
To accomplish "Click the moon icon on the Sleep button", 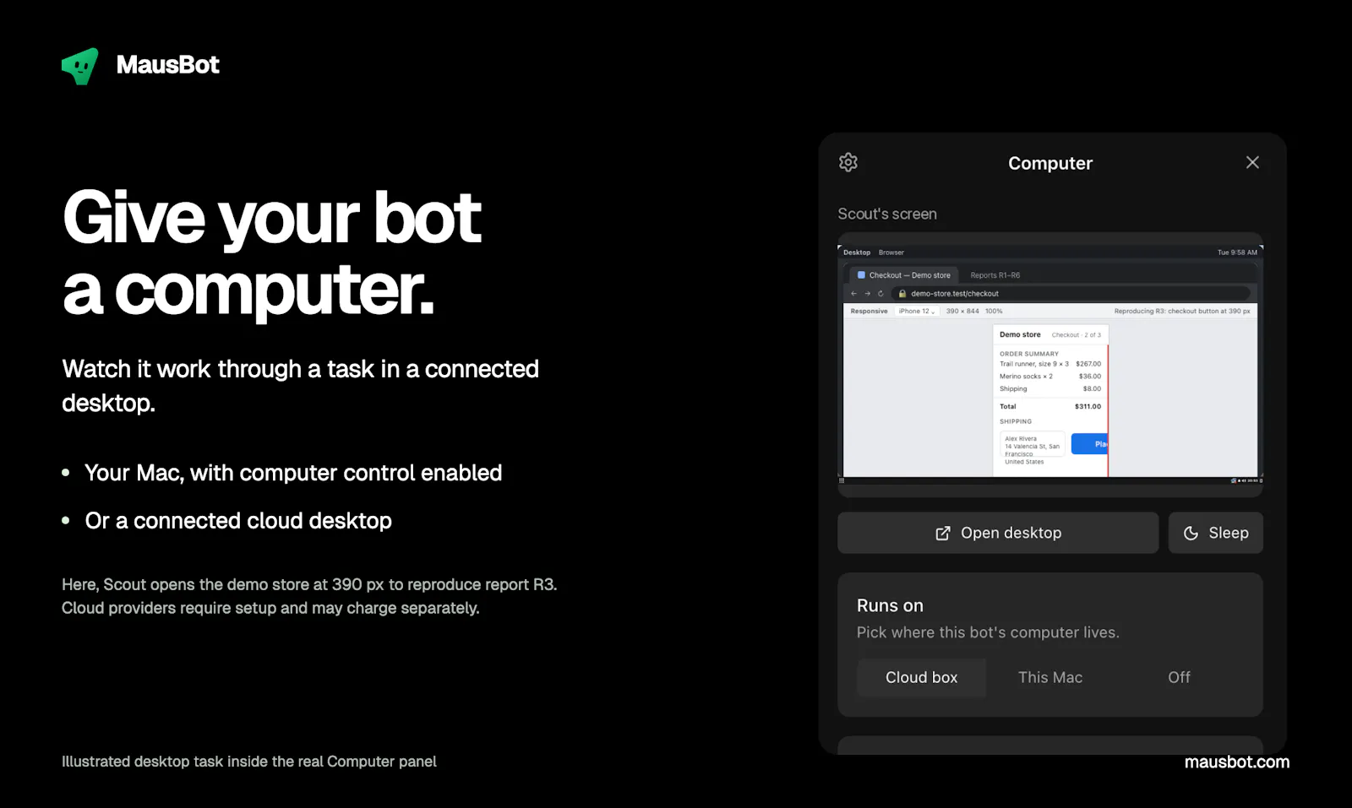I will pyautogui.click(x=1191, y=533).
